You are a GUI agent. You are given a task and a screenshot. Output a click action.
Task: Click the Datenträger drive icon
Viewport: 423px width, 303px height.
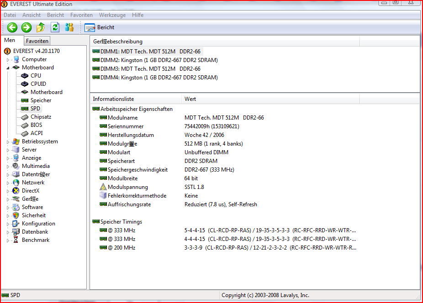pos(16,174)
